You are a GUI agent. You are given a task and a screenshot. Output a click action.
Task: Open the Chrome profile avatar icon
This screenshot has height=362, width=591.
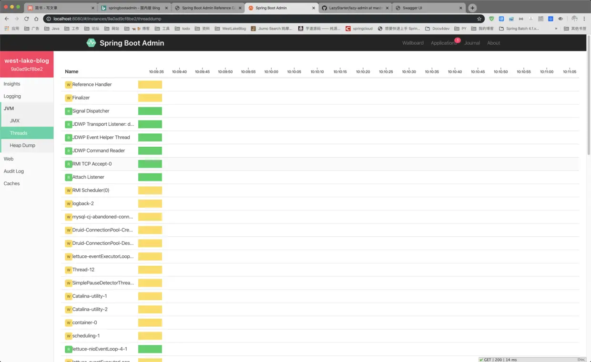coord(574,19)
